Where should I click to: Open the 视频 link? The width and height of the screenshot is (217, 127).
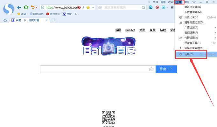152,30
